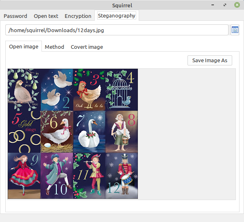Click the five gold rings panel

coord(24,131)
